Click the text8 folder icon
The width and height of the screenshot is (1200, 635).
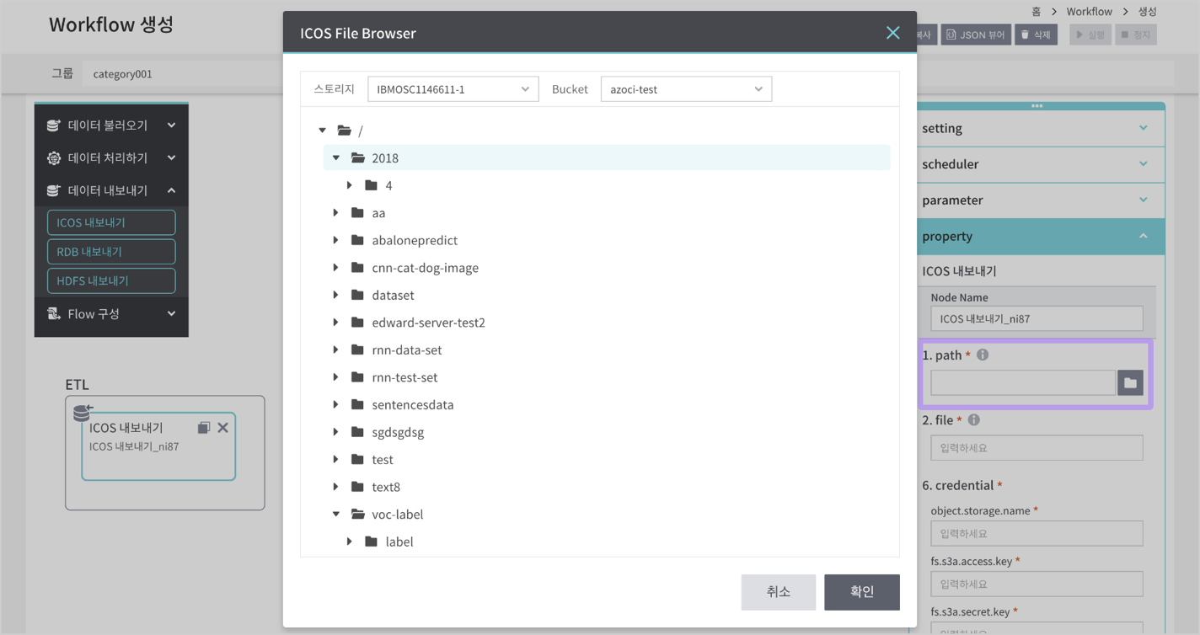357,487
